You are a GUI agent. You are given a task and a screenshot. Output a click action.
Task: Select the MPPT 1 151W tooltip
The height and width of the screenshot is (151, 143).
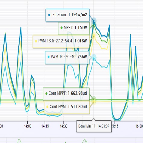pyautogui.click(x=74, y=29)
